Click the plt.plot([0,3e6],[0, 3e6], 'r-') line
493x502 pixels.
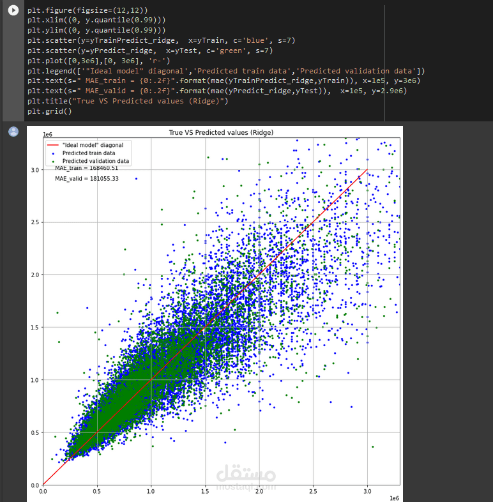(98, 61)
